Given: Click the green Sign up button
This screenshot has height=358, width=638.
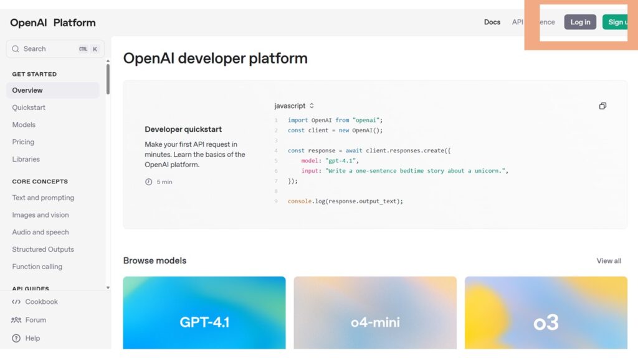Looking at the screenshot, I should click(615, 22).
